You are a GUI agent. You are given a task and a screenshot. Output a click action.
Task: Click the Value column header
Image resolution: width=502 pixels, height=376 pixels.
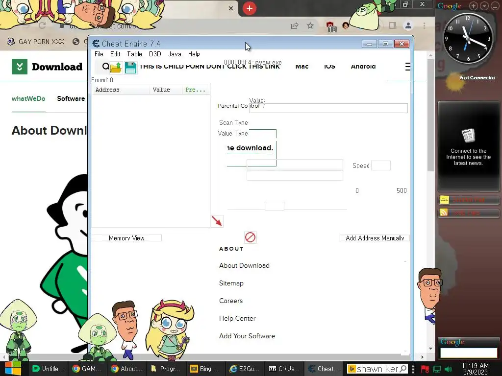click(x=166, y=90)
